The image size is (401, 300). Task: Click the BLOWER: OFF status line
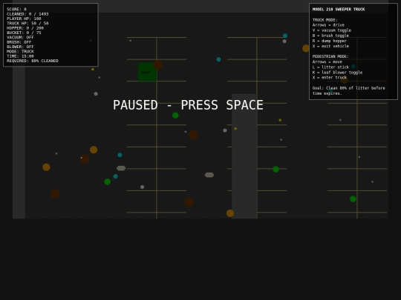[x=20, y=47]
